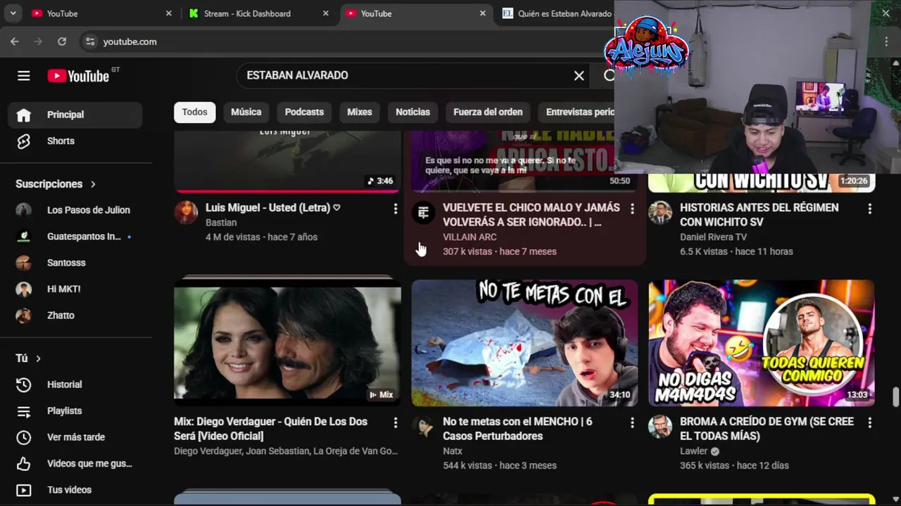Viewport: 901px width, 506px height.
Task: Click the Bastian channel name
Action: click(x=221, y=222)
